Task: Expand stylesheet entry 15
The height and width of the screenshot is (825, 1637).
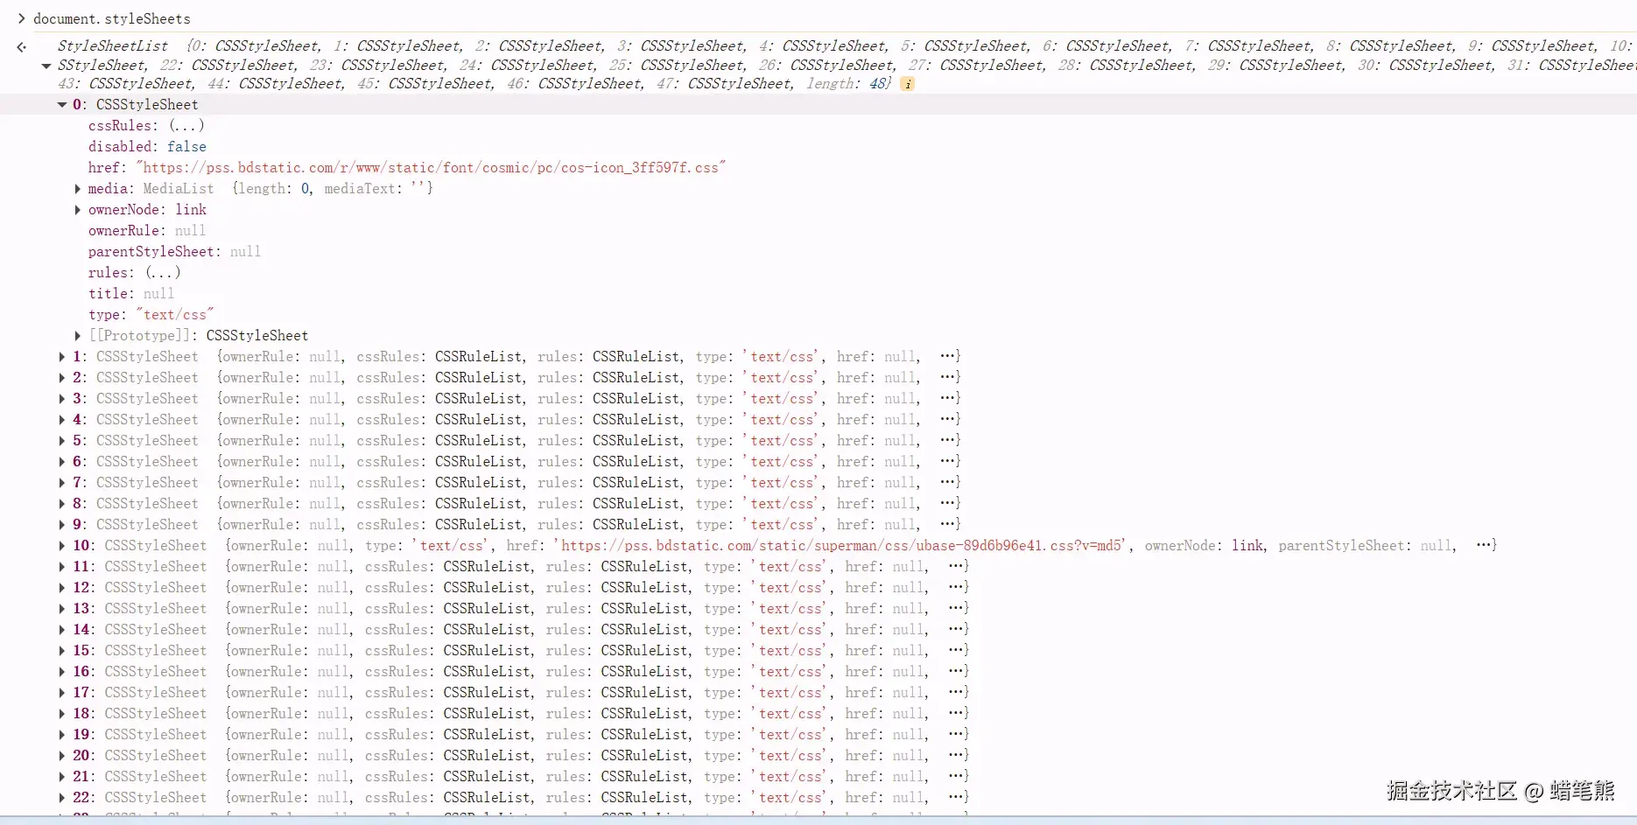Action: click(x=62, y=651)
